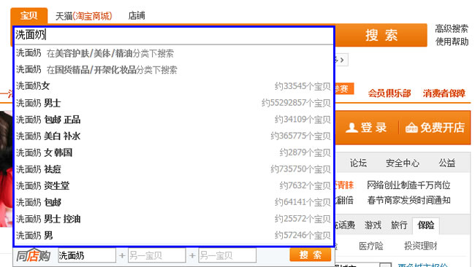Open the 安全中心 link
Viewport: 475px width, 267px height.
(403, 163)
